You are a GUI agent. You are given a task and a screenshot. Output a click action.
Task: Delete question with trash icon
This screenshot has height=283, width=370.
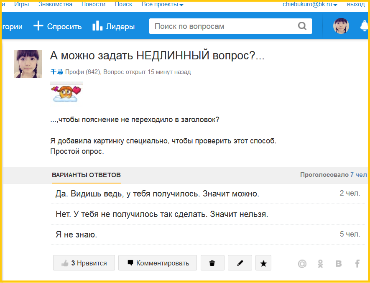(x=212, y=263)
